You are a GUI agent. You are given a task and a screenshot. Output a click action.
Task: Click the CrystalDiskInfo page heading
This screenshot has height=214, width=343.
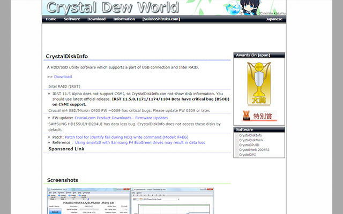[66, 56]
